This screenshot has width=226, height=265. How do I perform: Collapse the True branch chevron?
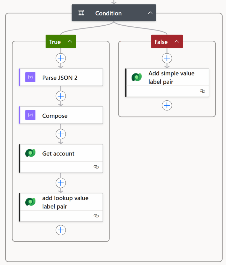[70, 42]
